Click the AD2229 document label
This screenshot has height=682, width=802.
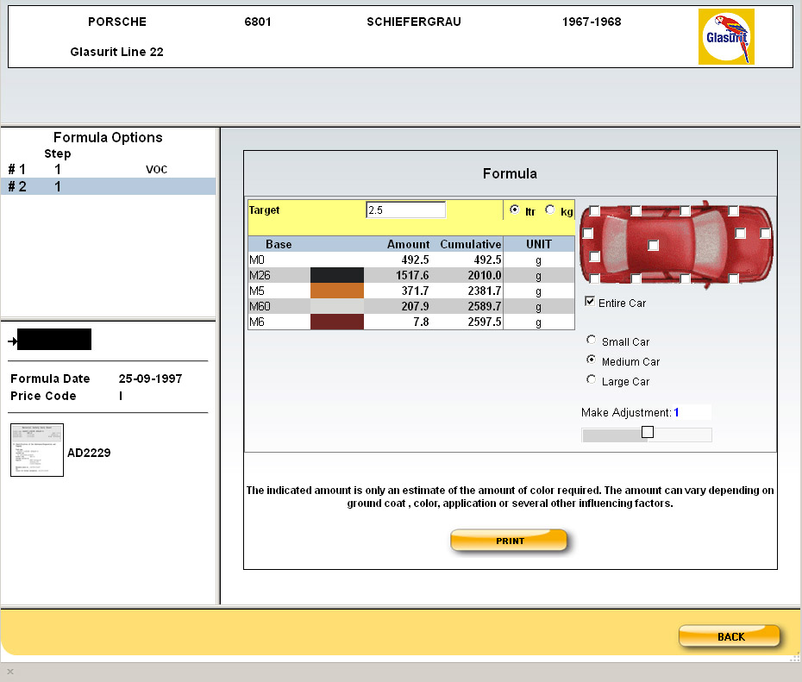(89, 453)
